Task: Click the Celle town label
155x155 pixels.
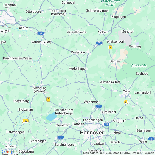Action: [126, 91]
